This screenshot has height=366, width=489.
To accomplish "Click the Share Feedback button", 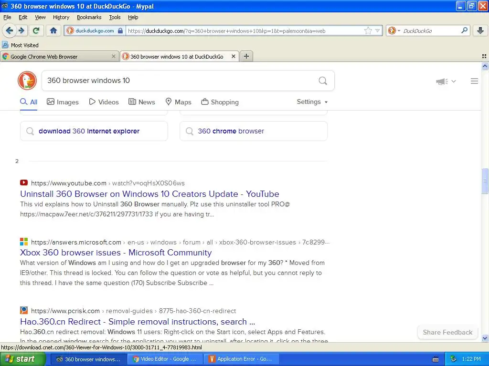I will [x=447, y=332].
